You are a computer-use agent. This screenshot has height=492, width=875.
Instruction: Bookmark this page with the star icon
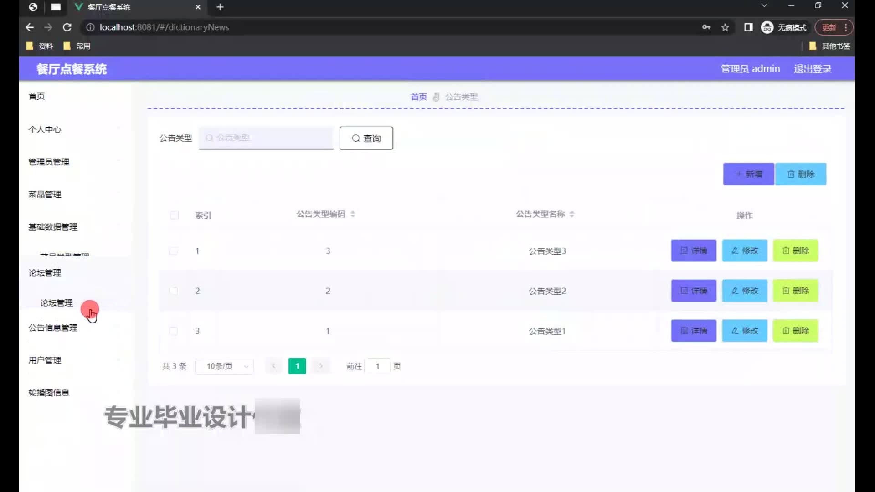pyautogui.click(x=725, y=27)
